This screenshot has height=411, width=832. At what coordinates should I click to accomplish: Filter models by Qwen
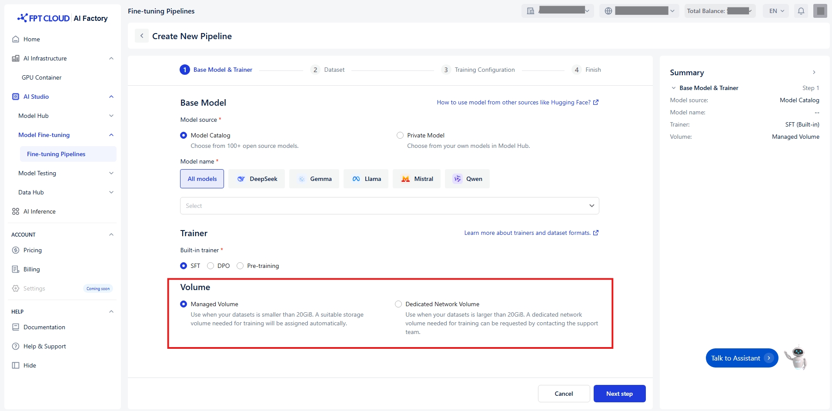[467, 179]
